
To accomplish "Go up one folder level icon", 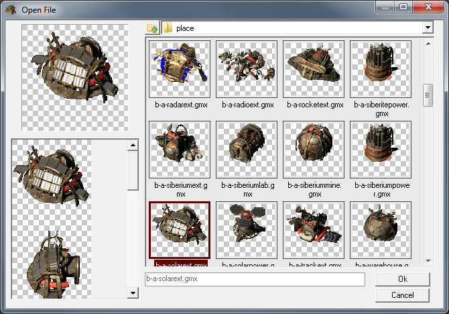I will point(152,28).
